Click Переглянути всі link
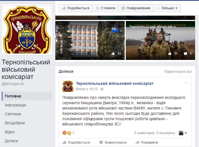Image resolution: width=199 pixels, height=147 pixels. (178, 72)
